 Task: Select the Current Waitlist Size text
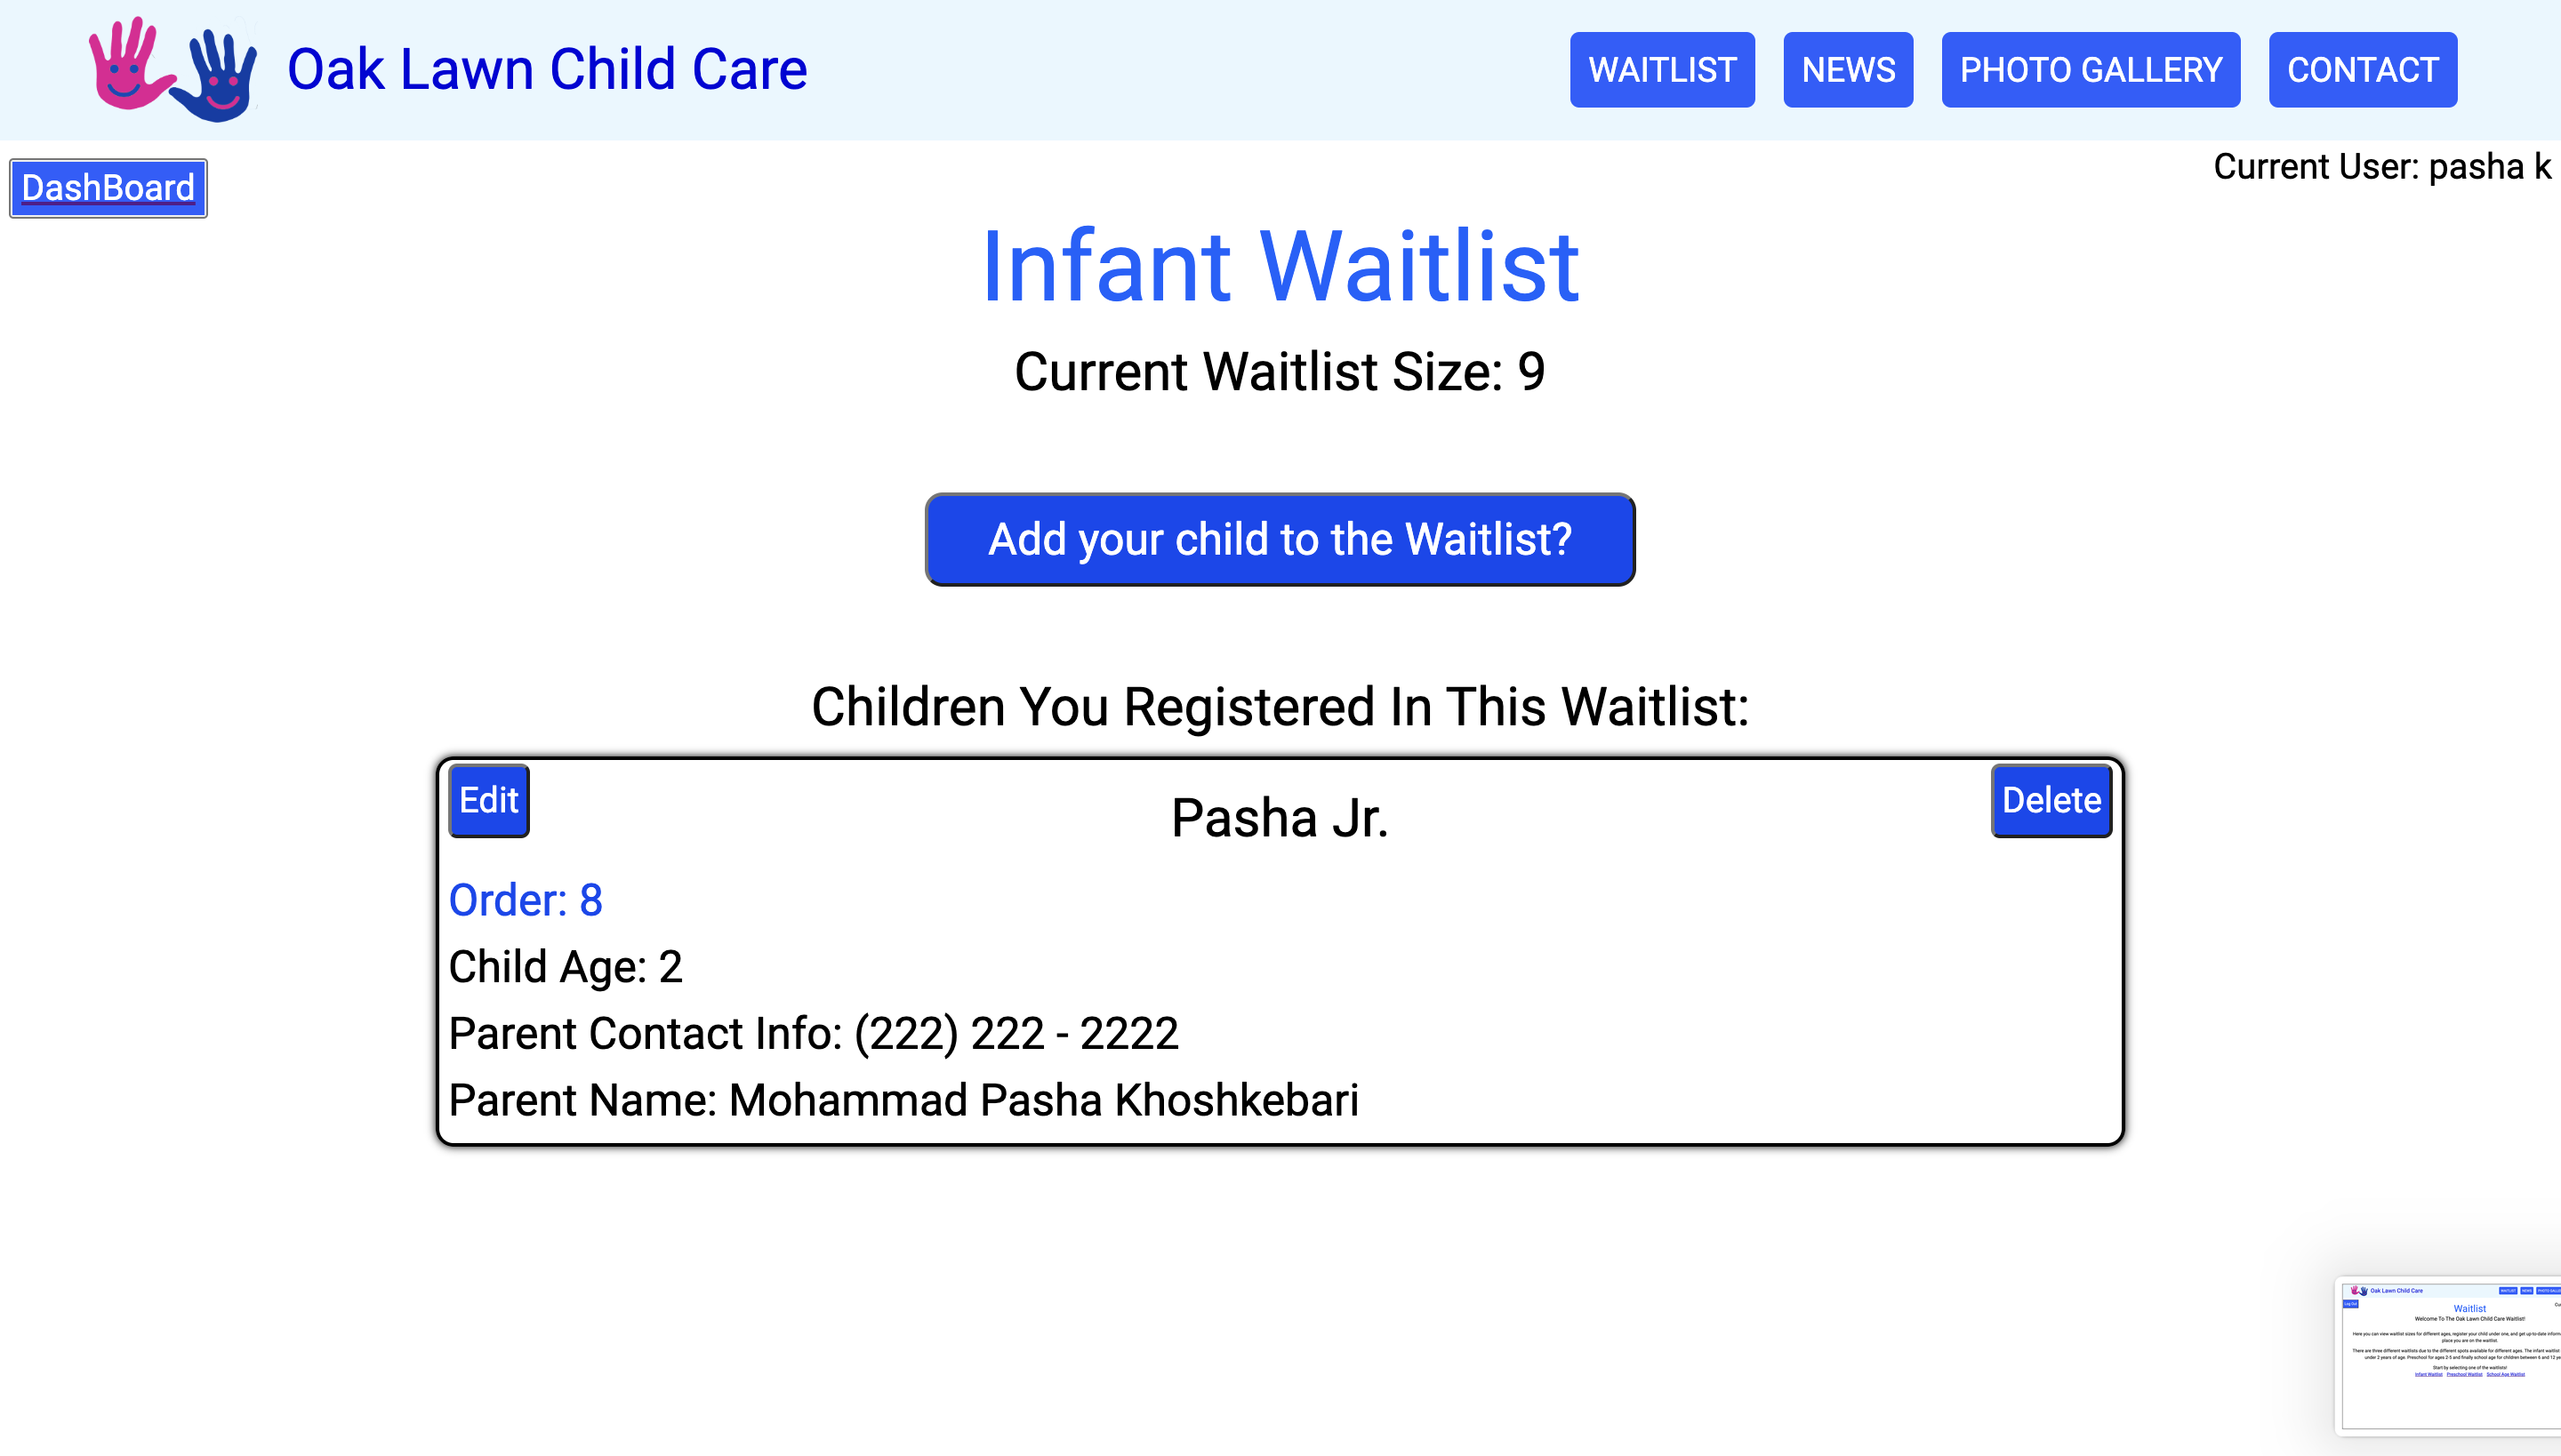pos(1280,372)
